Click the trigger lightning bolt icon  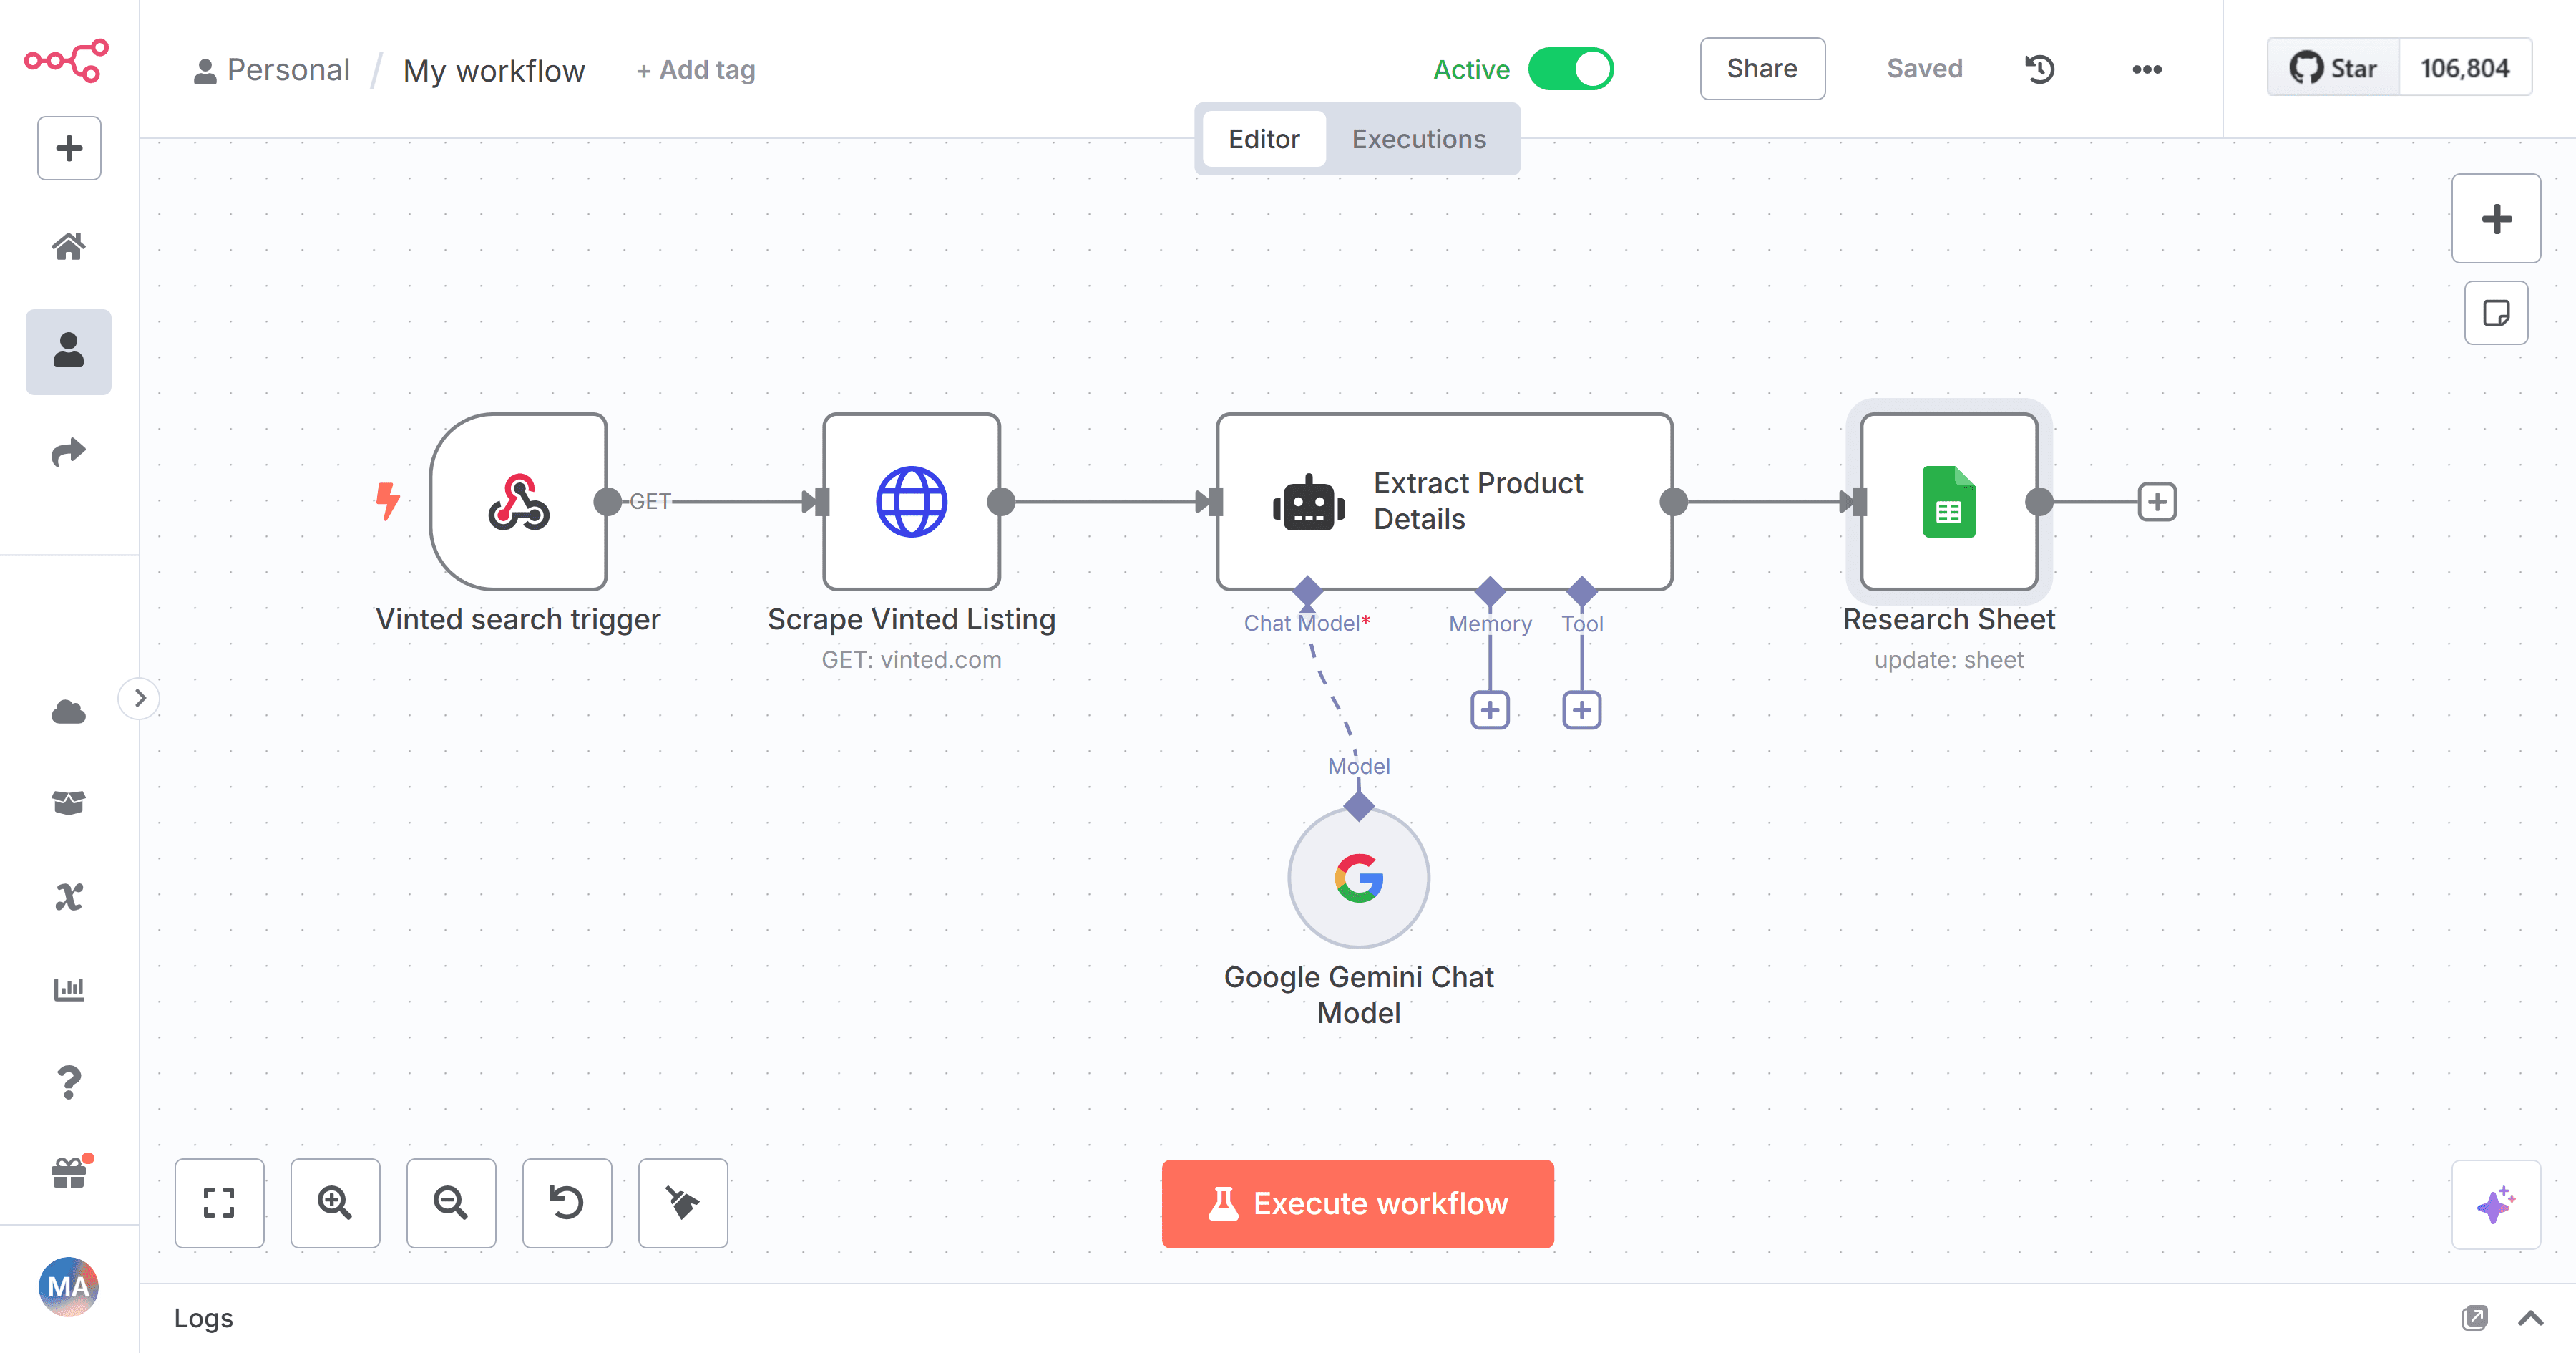click(388, 500)
